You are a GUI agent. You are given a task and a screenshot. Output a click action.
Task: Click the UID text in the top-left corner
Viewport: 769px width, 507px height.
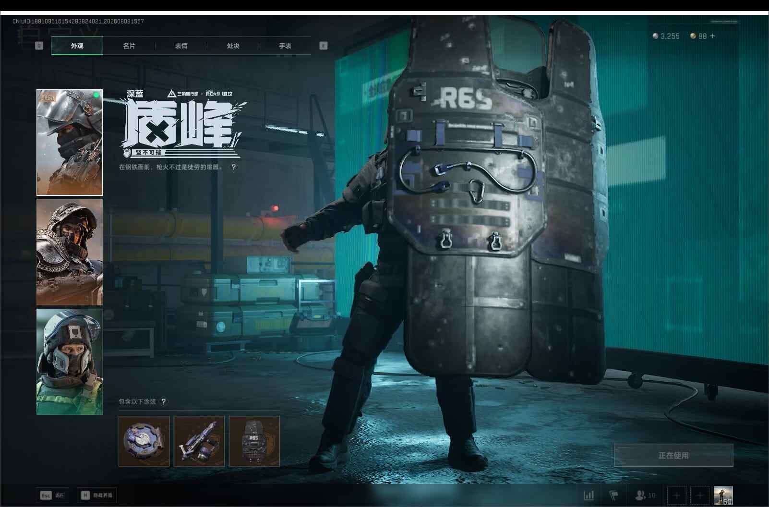click(x=78, y=21)
